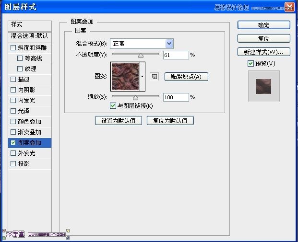
Task: Toggle 与图层链接(K) checkbox
Action: [113, 105]
